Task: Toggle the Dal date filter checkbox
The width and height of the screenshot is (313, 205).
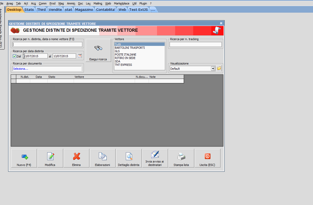Action: coord(14,56)
